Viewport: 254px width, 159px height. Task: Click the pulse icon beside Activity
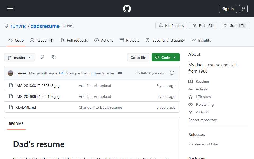[190, 89]
